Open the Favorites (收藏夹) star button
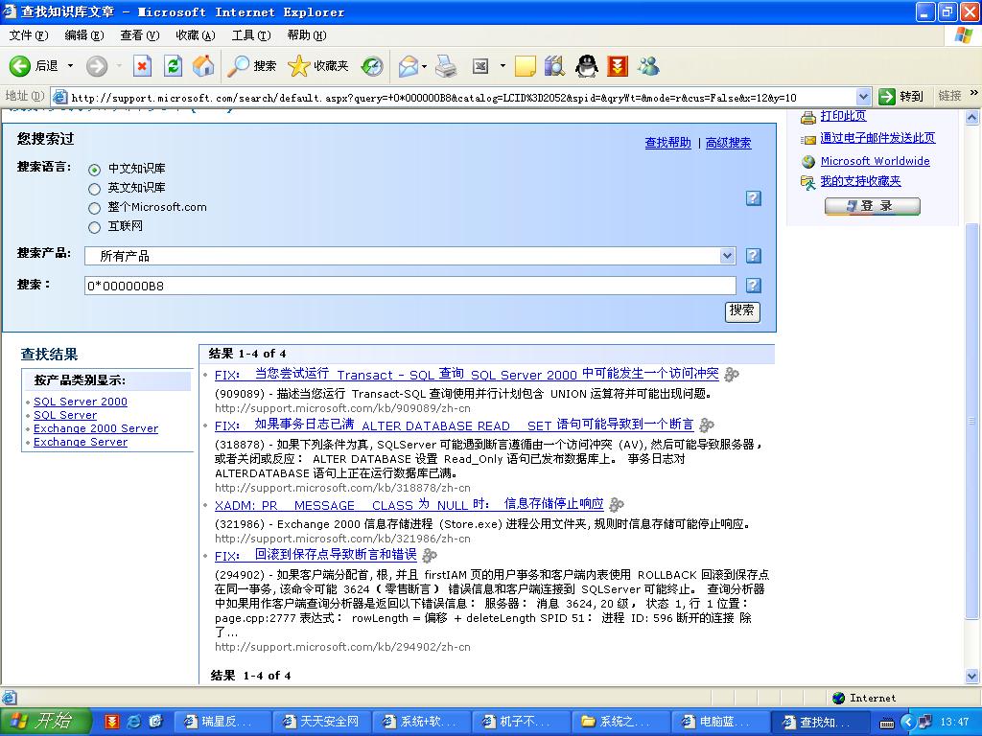 tap(318, 66)
